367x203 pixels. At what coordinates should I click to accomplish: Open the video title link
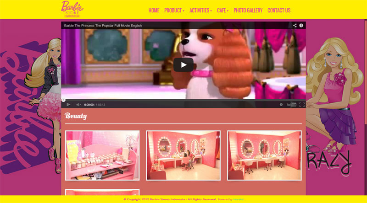103,26
